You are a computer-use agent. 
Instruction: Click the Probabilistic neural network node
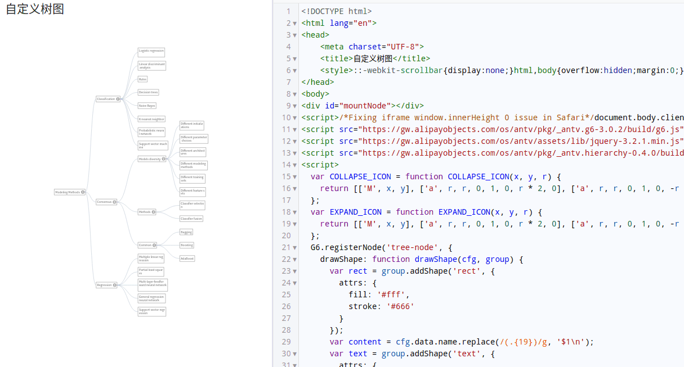coord(152,132)
